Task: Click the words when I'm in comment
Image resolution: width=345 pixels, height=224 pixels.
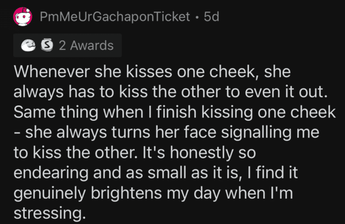Action: pos(259,193)
